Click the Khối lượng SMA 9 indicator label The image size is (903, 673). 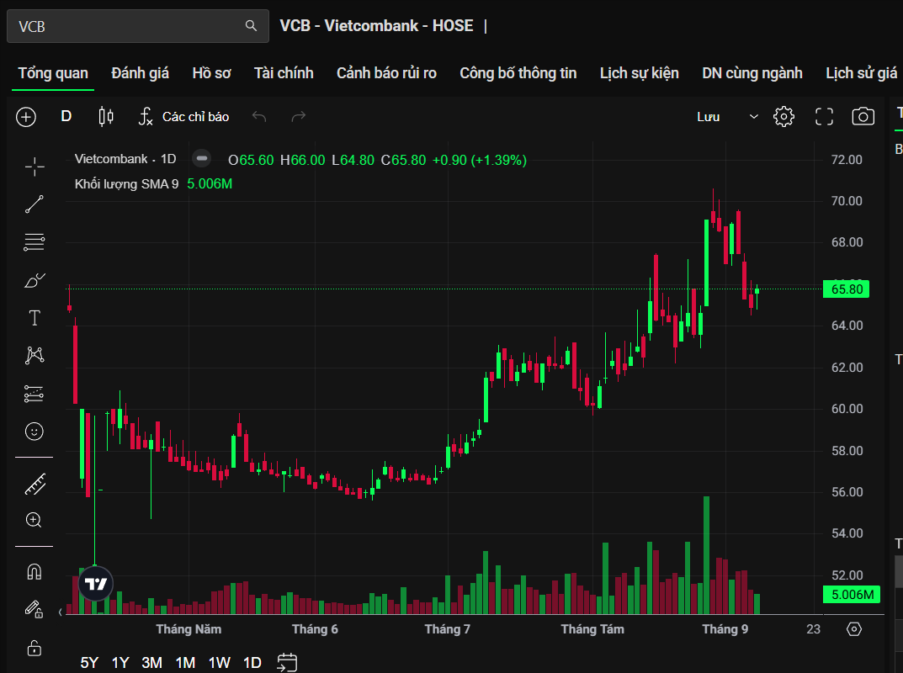(x=127, y=184)
